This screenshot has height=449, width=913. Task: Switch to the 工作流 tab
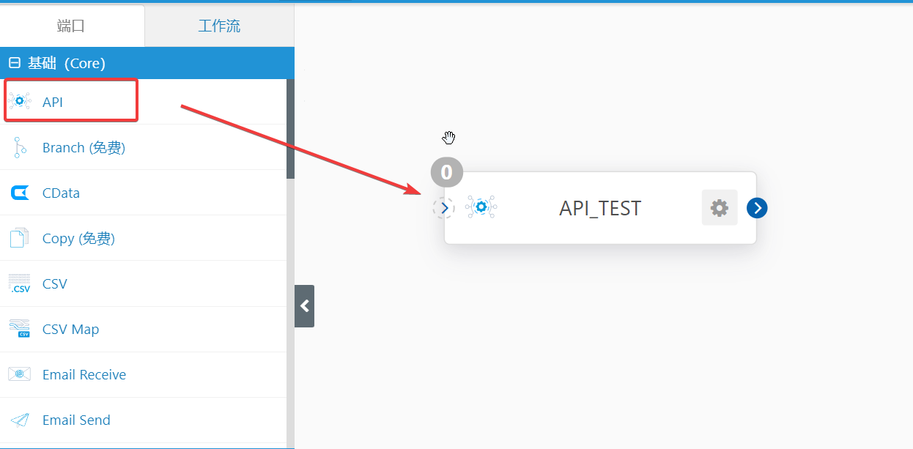click(x=219, y=26)
